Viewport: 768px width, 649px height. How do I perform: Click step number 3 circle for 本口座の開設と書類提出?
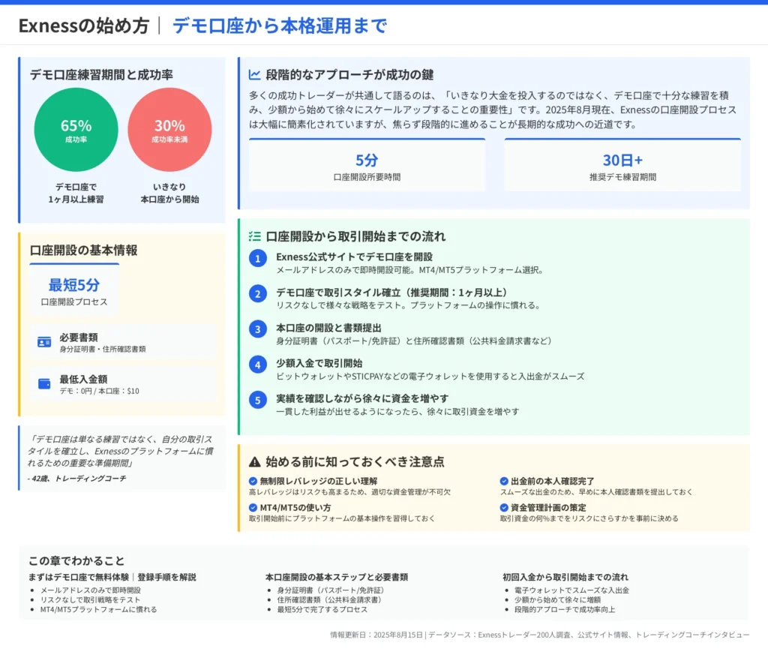point(258,329)
